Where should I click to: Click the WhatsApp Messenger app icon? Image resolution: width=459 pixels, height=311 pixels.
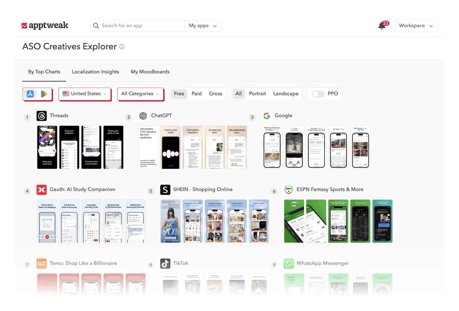pos(289,263)
